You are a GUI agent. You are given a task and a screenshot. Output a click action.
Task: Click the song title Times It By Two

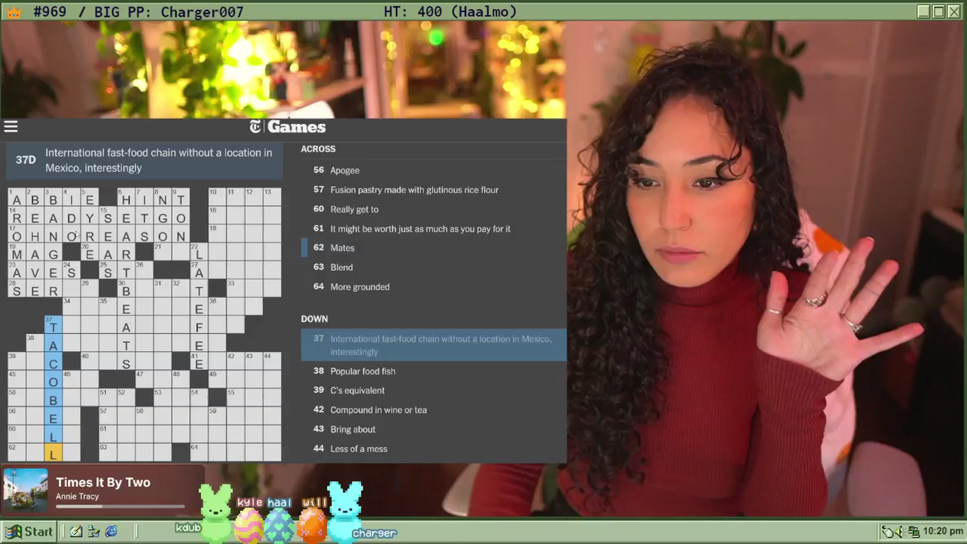(103, 482)
